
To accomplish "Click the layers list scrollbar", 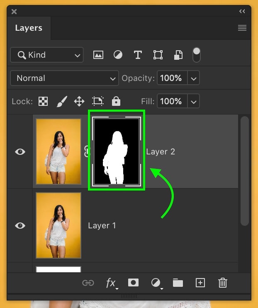I will [244, 171].
